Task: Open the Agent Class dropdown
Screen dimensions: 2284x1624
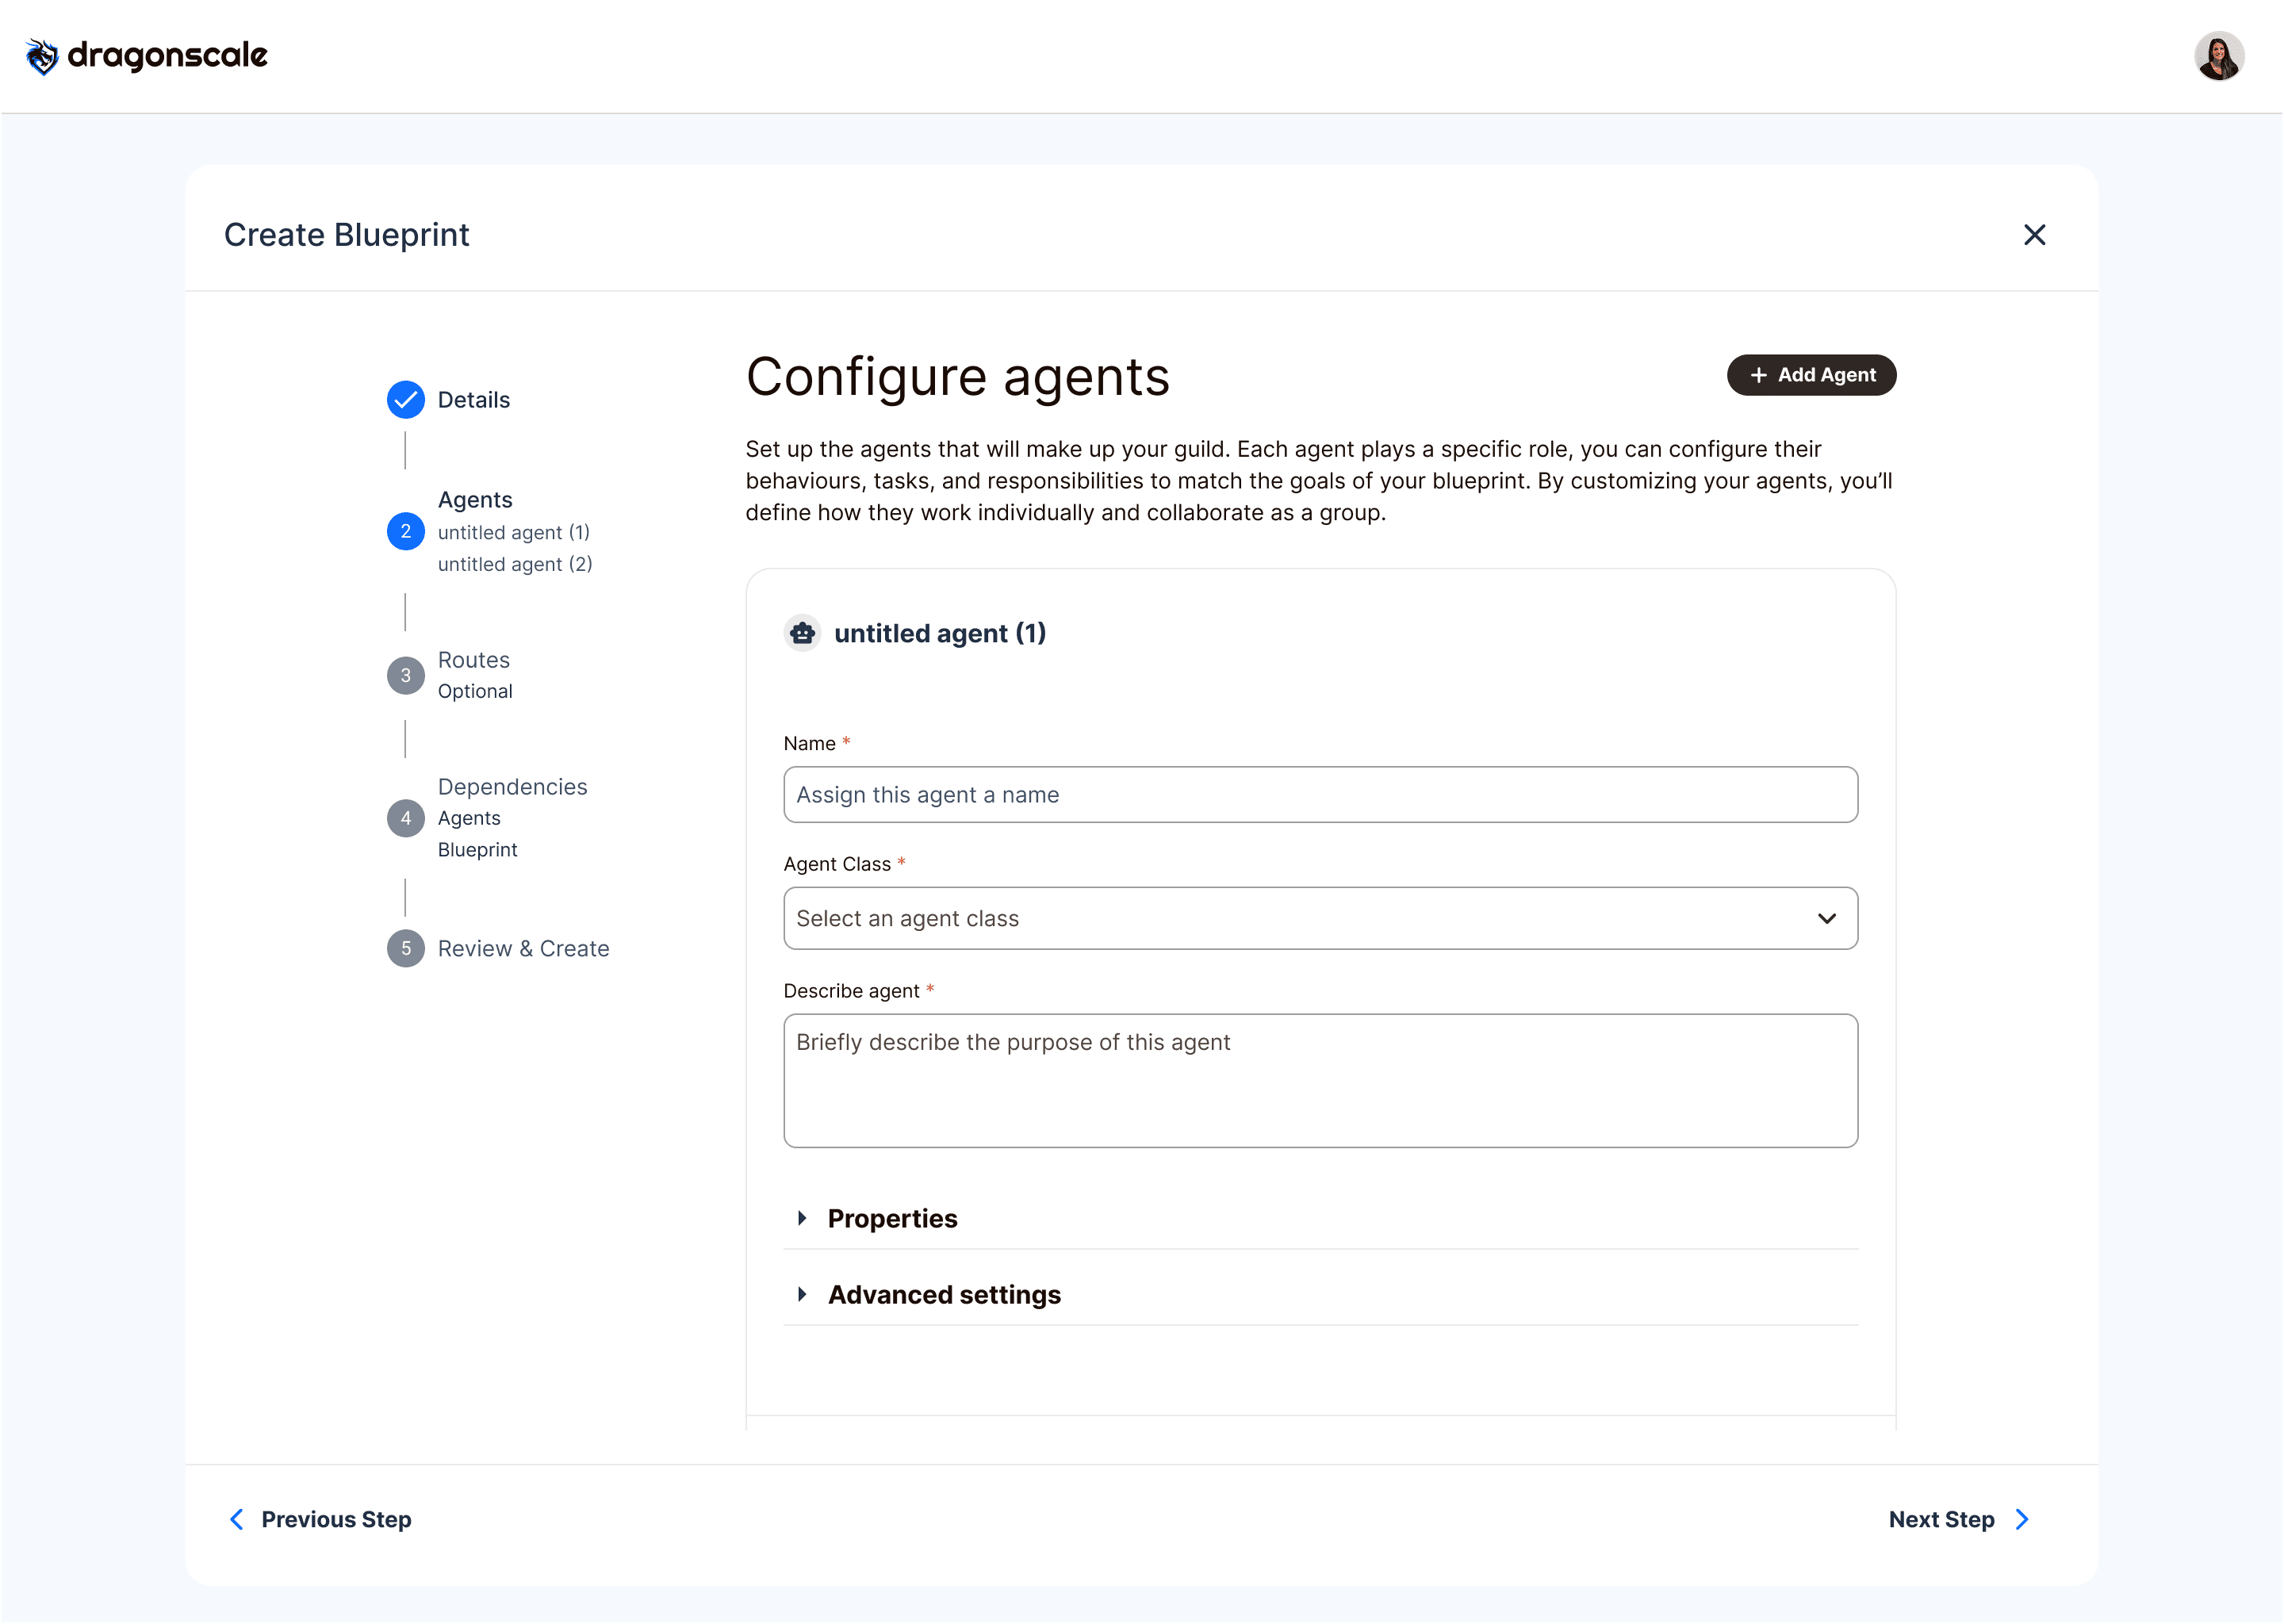Action: coord(1320,918)
